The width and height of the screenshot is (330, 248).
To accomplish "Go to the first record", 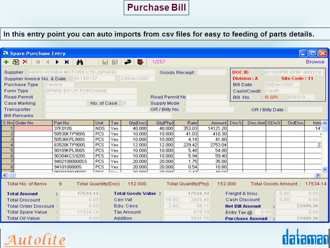I will coord(38,62).
